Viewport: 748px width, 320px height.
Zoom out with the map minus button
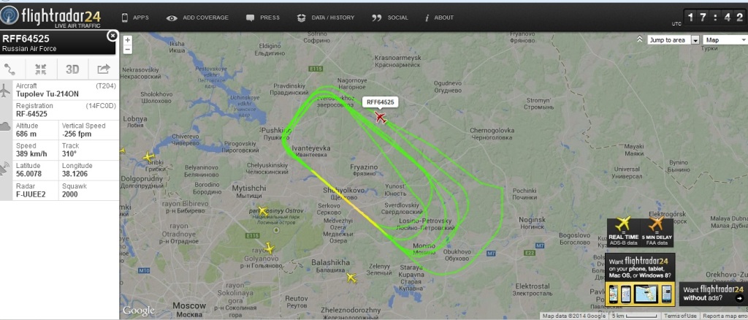(x=127, y=49)
